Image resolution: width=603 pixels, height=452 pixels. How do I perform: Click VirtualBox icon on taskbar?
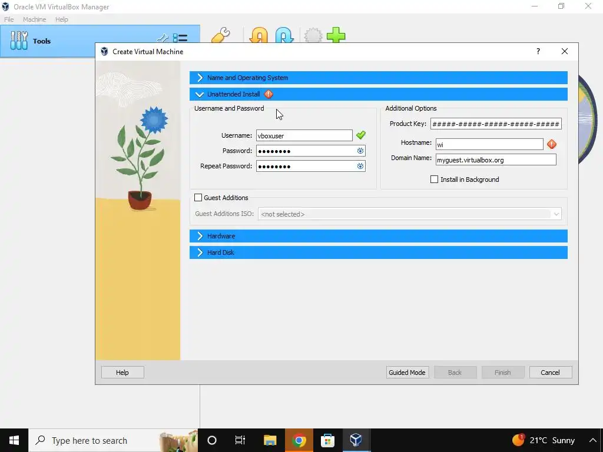(356, 440)
